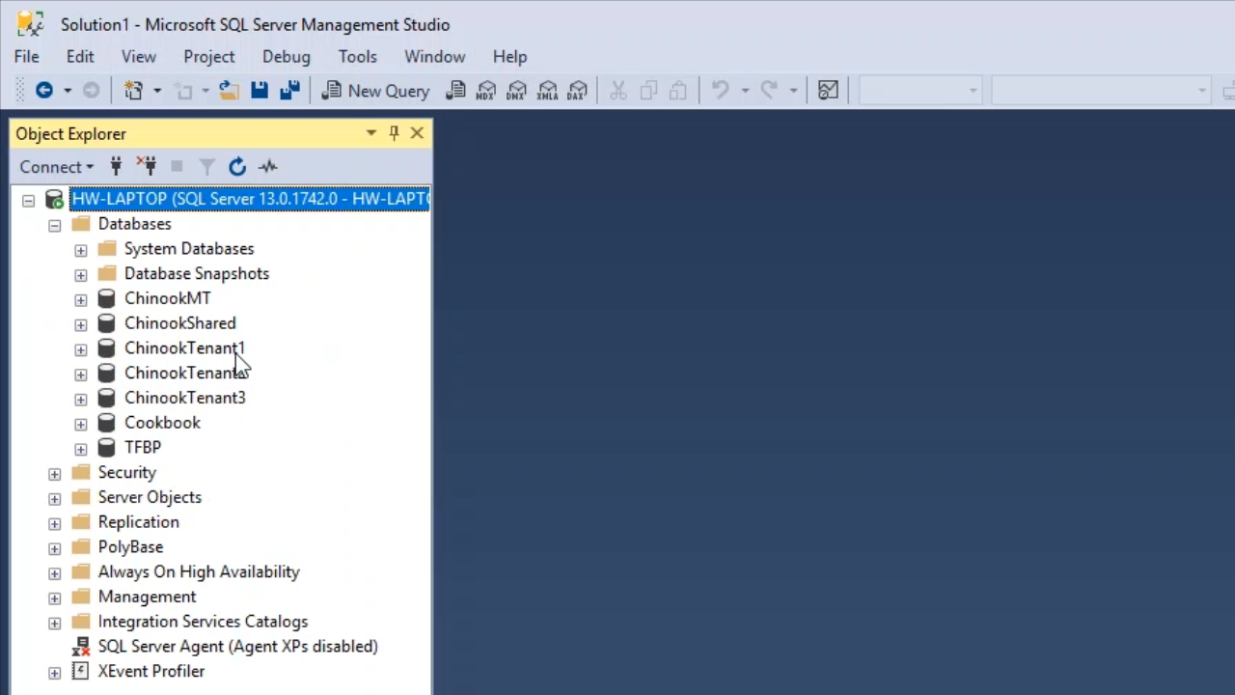
Task: Click the Disconnect plug icon
Action: (x=146, y=167)
